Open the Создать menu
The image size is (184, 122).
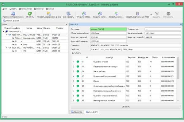[x=13, y=9]
